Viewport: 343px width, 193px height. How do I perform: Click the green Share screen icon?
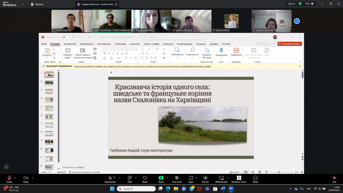coord(161,178)
